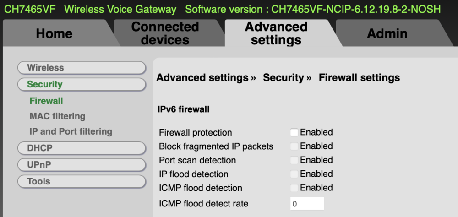Go to the Admin tab
The image size is (458, 217).
point(387,33)
